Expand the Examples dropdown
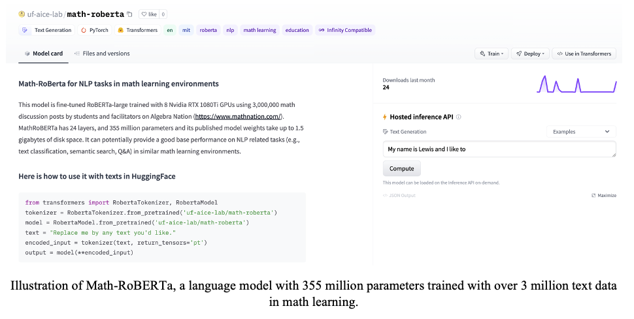The width and height of the screenshot is (634, 319). [x=581, y=132]
